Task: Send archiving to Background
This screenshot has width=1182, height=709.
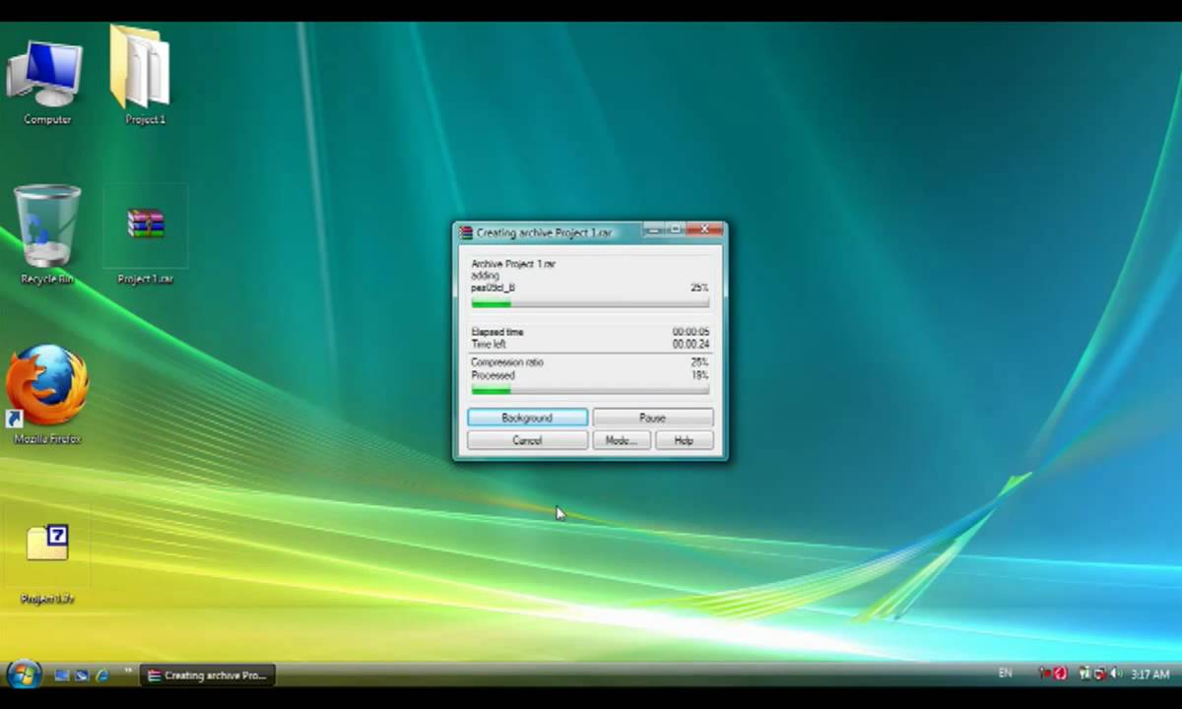Action: [527, 418]
